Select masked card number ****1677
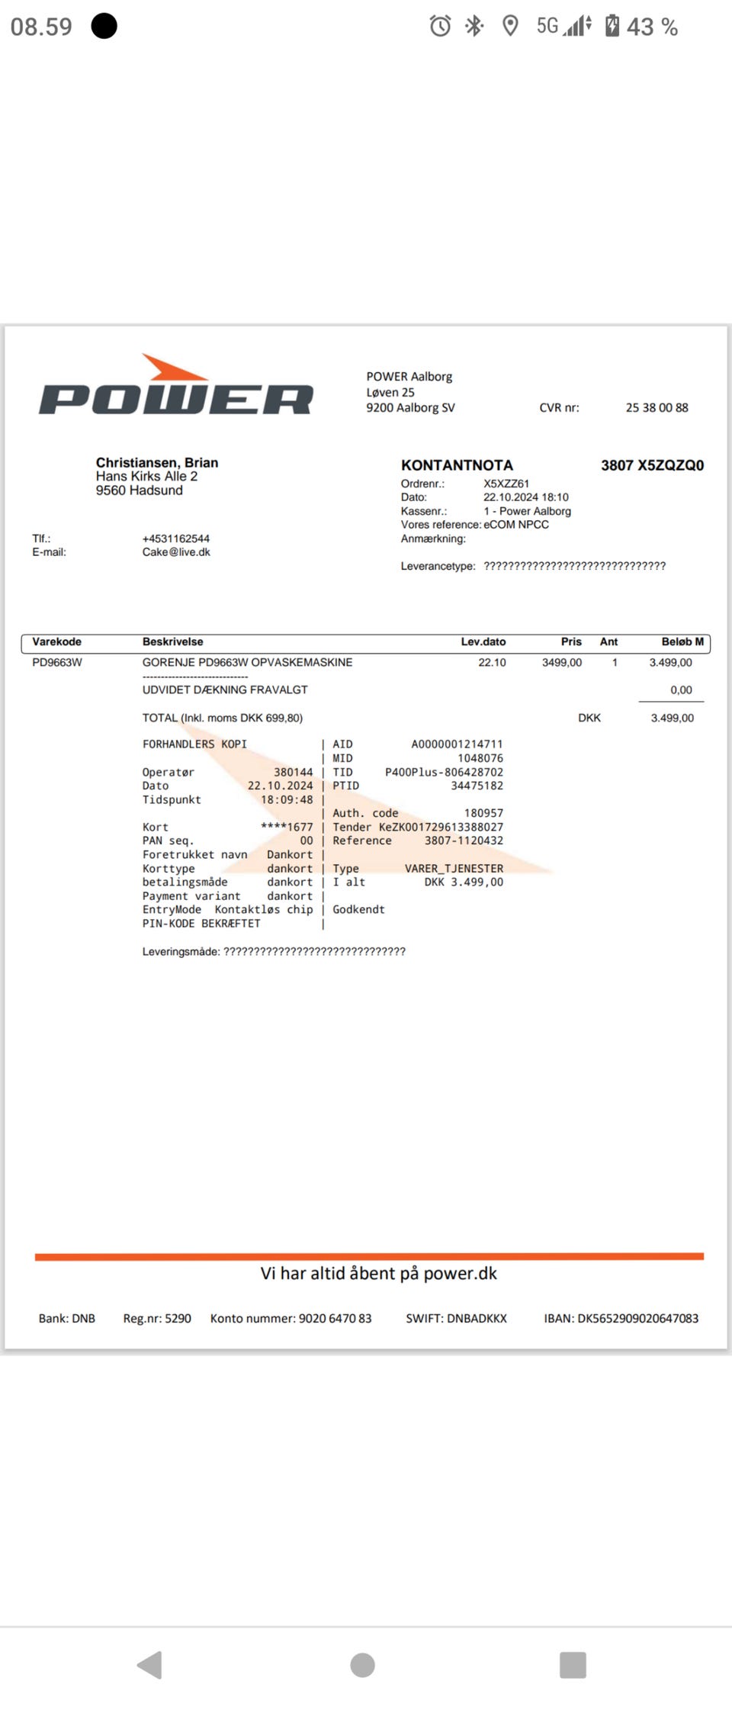732x1710 pixels. 287,827
